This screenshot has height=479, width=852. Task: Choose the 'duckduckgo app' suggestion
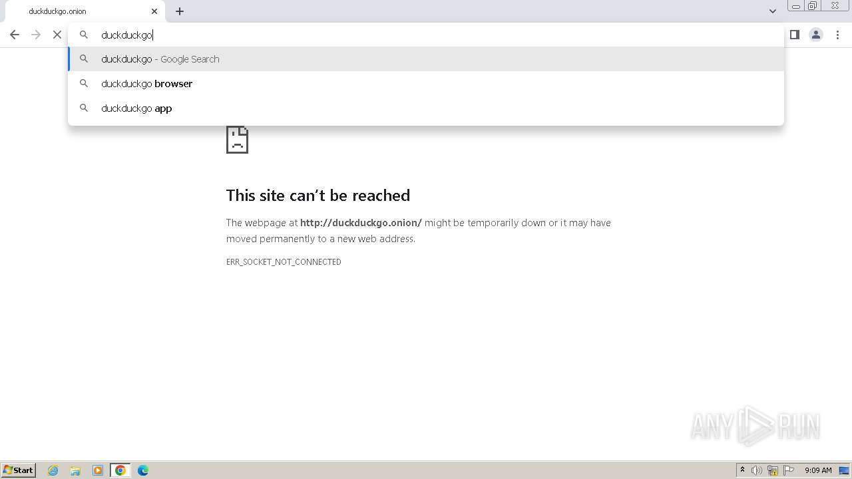(x=426, y=108)
